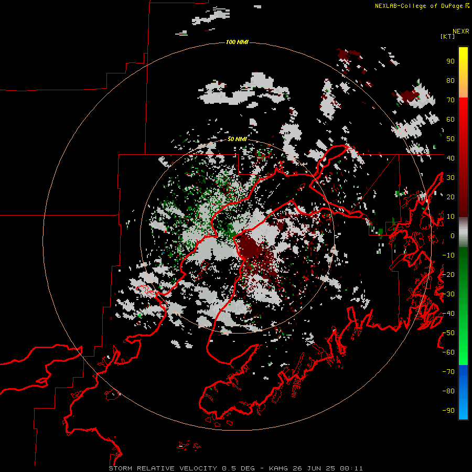Screen dimensions: 472x472
Task: Click the -90 scale value
Action: 448,411
